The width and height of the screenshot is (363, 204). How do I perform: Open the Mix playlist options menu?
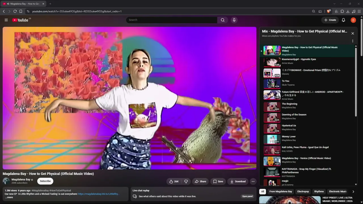[353, 41]
